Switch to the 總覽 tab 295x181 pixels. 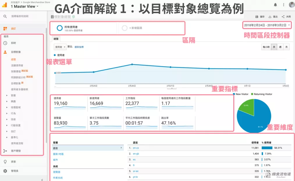point(56,39)
